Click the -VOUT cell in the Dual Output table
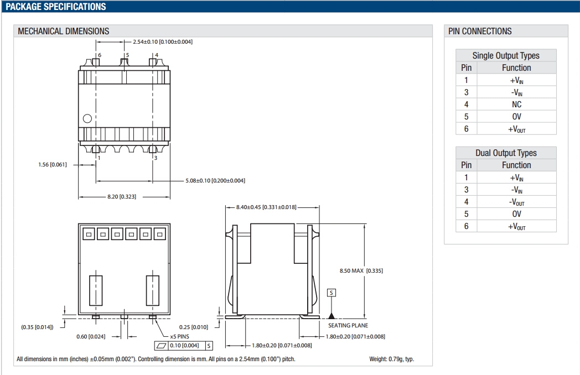The height and width of the screenshot is (375, 580). tap(516, 202)
